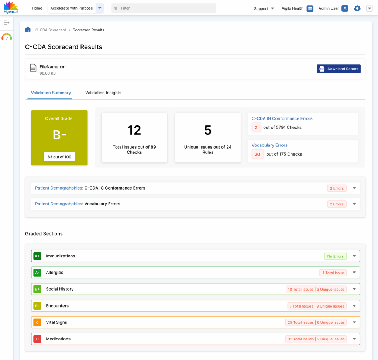Expand the Patient Demographics Vocabulary Errors row
378x360 pixels.
point(354,204)
